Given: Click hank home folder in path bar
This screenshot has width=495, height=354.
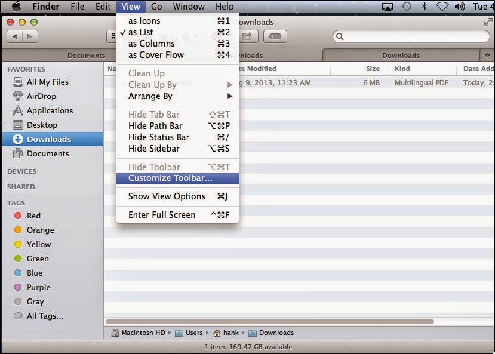Looking at the screenshot, I should pyautogui.click(x=226, y=333).
